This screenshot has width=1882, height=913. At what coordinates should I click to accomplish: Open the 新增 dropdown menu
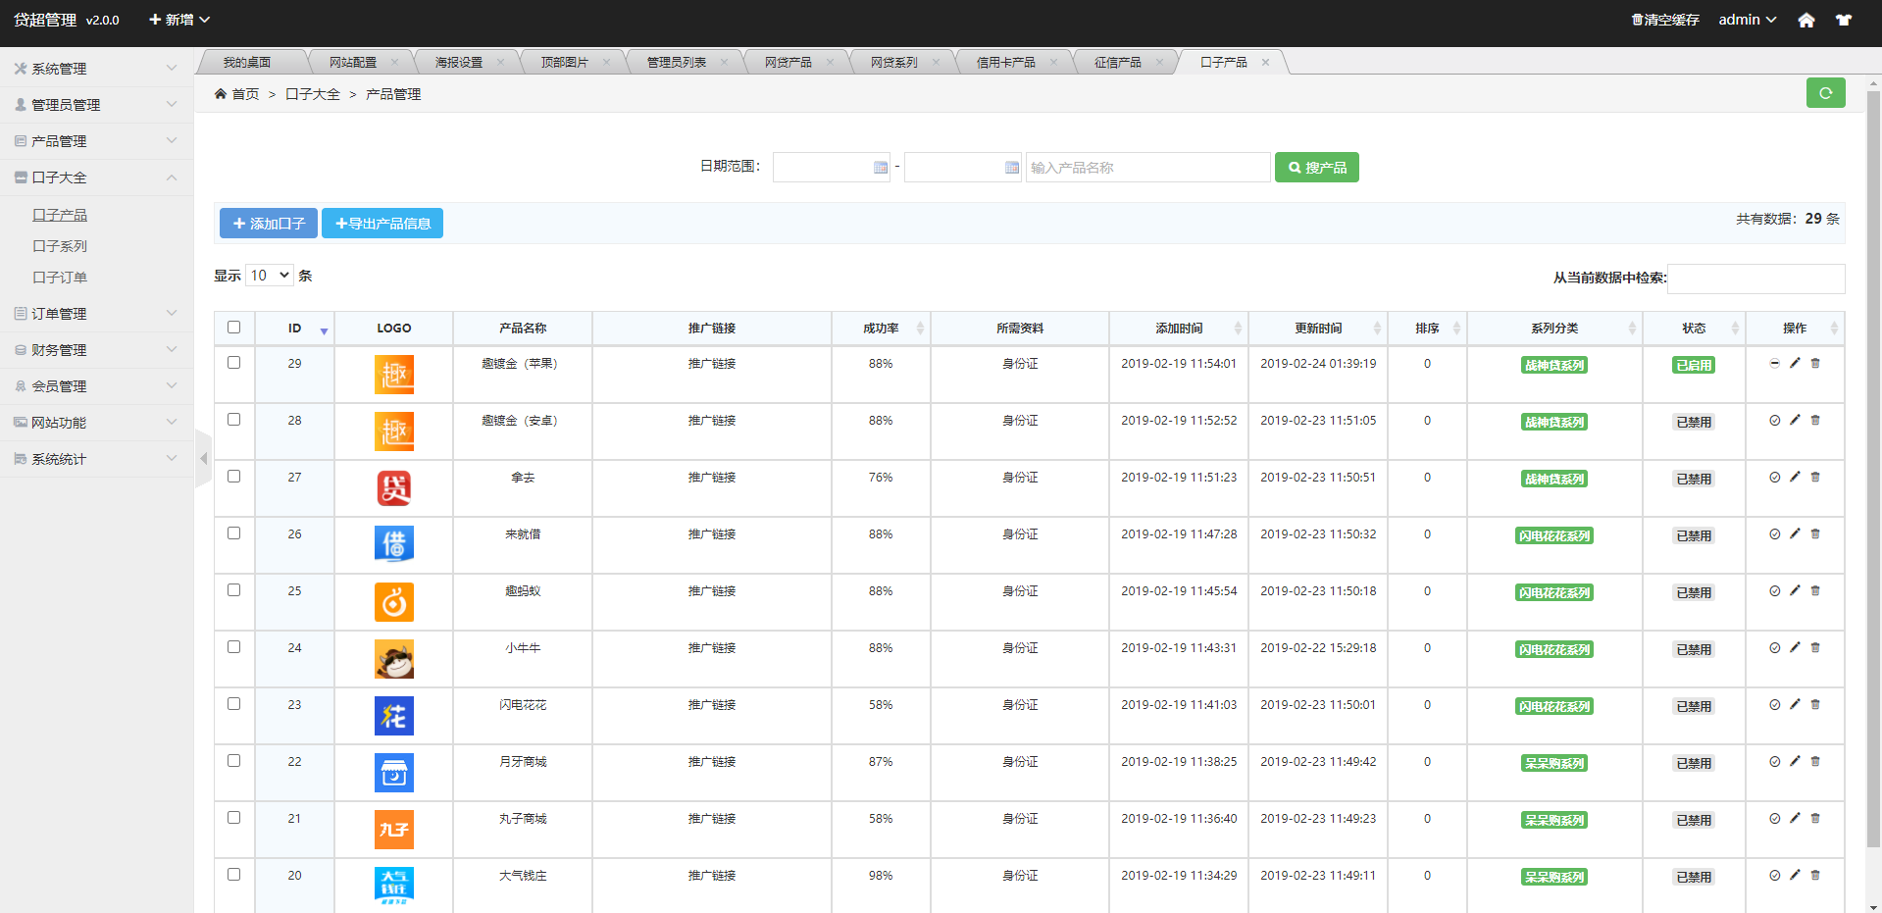(x=179, y=20)
